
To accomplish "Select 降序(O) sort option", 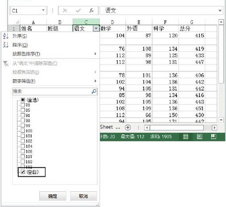I will point(20,45).
